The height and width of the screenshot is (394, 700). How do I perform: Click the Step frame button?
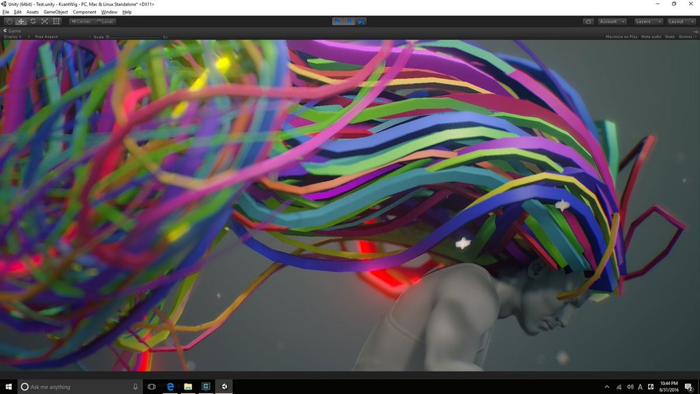click(361, 21)
